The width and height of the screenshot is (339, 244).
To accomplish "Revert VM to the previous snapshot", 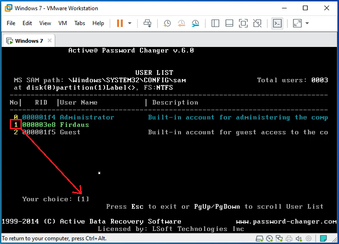I will pyautogui.click(x=181, y=23).
